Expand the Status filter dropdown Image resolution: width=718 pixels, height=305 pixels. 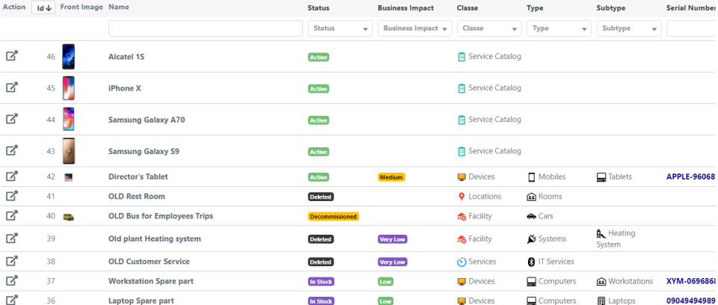point(340,28)
